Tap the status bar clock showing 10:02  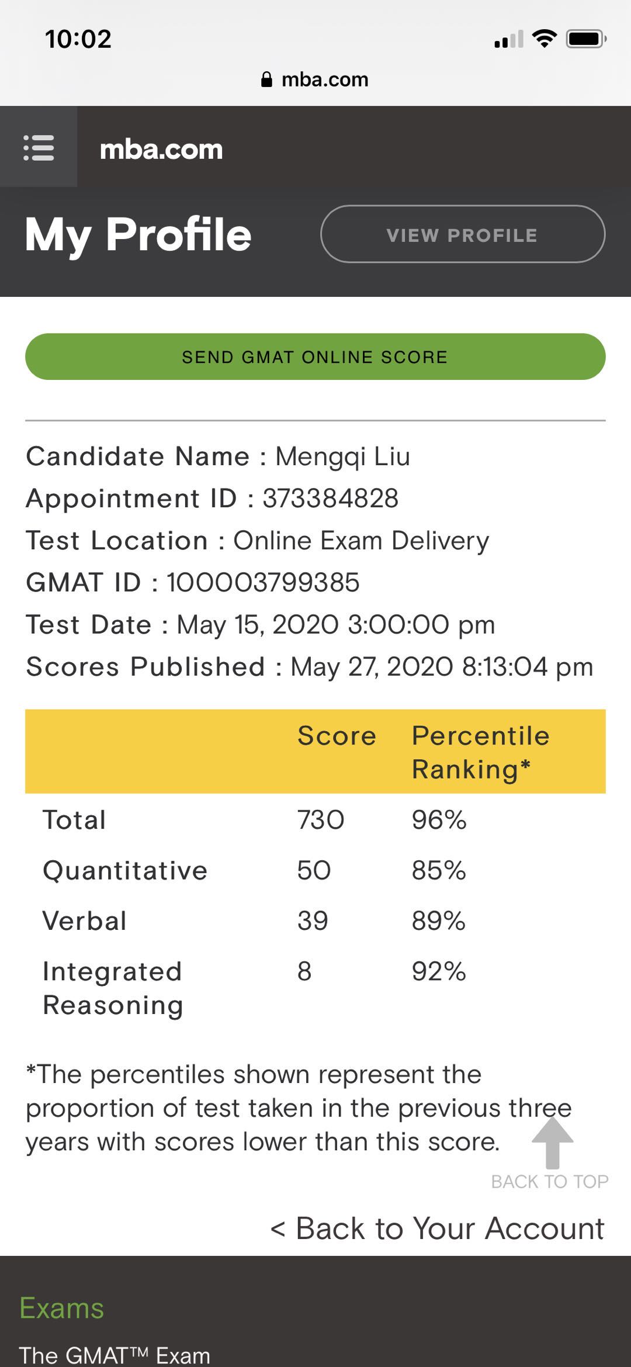(x=78, y=39)
